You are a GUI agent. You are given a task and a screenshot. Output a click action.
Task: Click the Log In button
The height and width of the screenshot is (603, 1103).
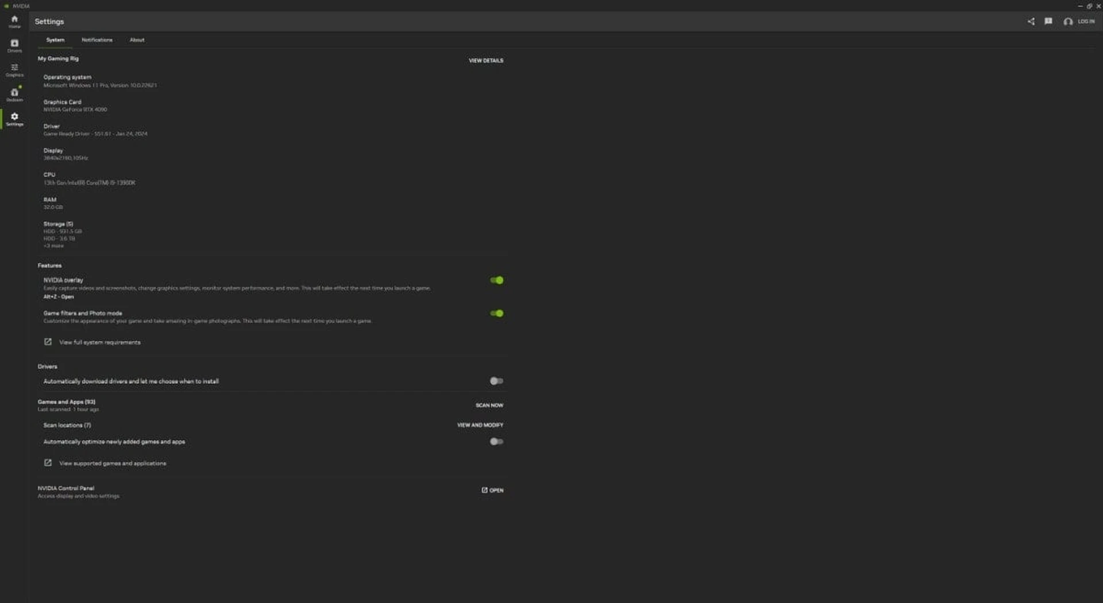(1086, 21)
